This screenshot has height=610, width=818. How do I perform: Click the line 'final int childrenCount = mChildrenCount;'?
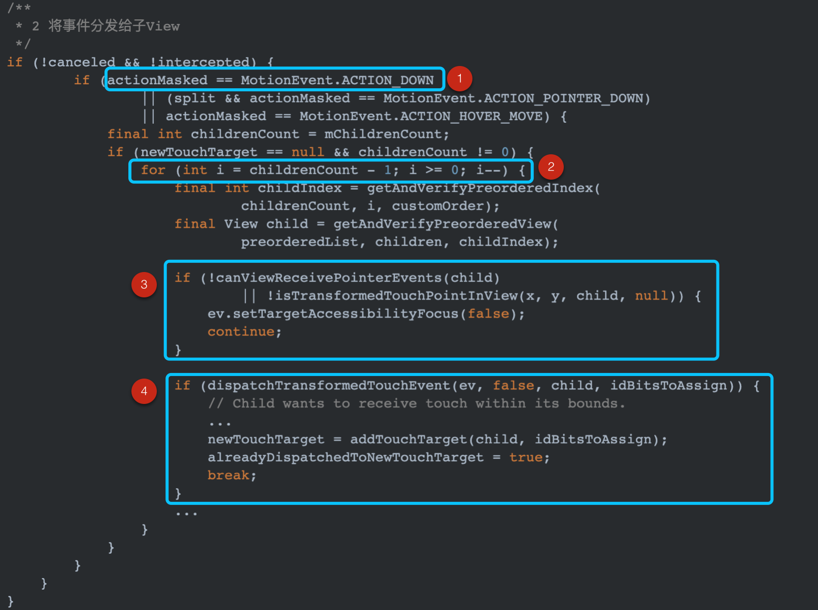(278, 134)
